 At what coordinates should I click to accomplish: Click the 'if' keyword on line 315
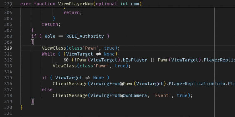click(45, 78)
